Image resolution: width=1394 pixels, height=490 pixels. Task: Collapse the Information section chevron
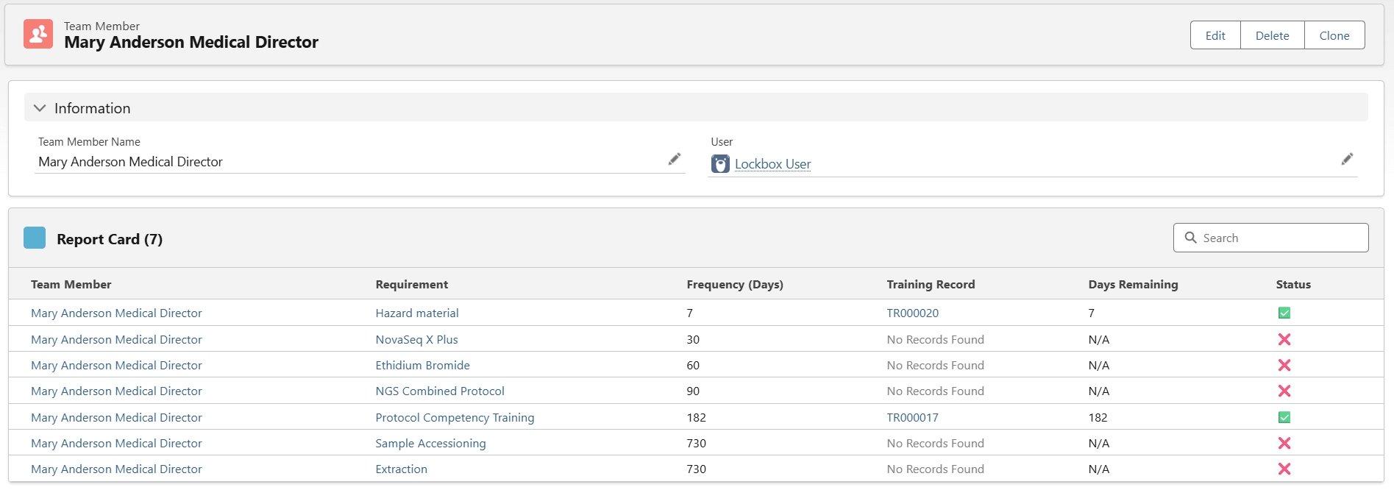click(x=40, y=108)
